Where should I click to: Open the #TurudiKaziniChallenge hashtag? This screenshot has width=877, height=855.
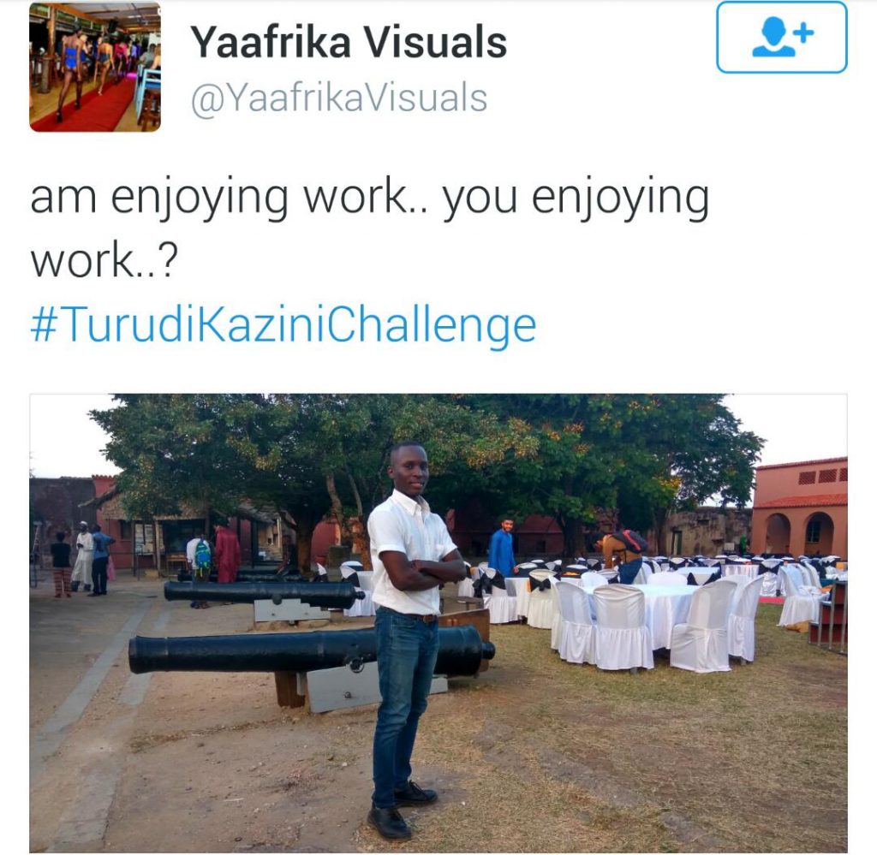tap(283, 325)
